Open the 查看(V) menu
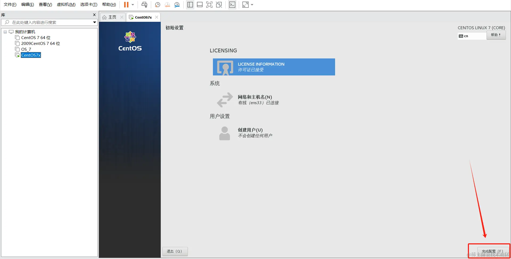 (x=46, y=5)
